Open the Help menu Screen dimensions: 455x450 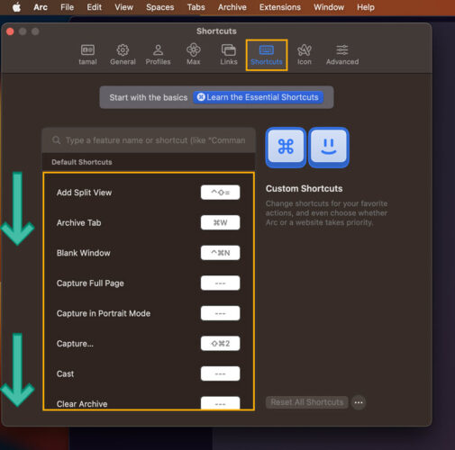pos(366,7)
